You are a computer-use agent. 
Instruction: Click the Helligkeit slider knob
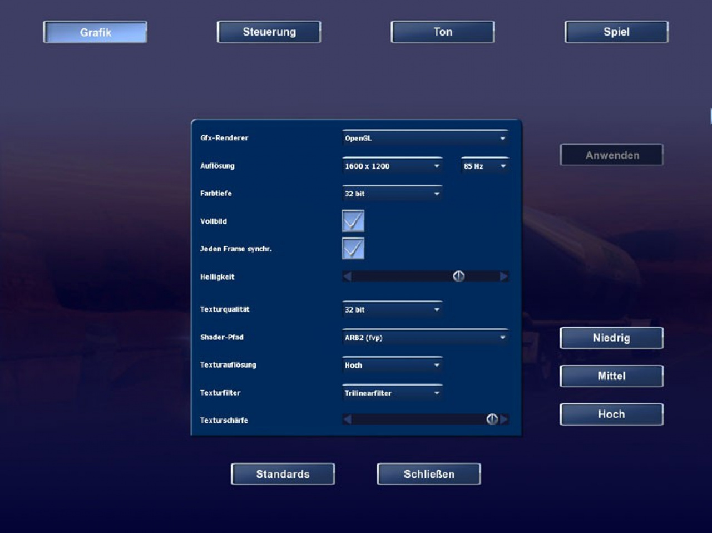click(459, 276)
